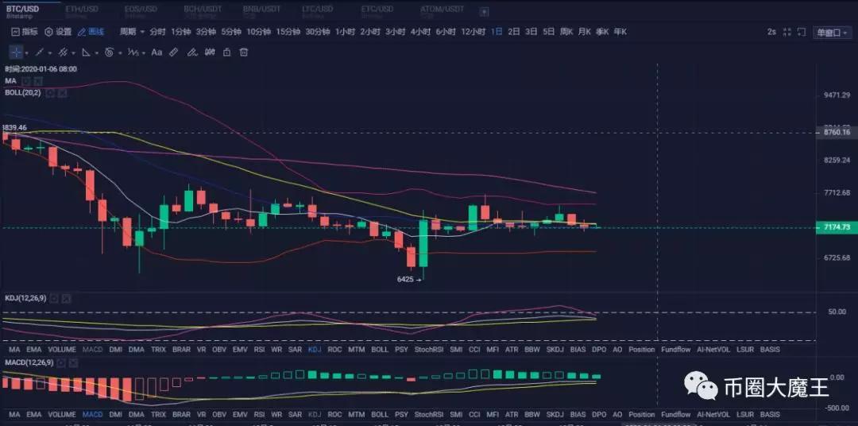Open the 单窗口 window layout dropdown
This screenshot has height=426, width=858.
tap(832, 33)
